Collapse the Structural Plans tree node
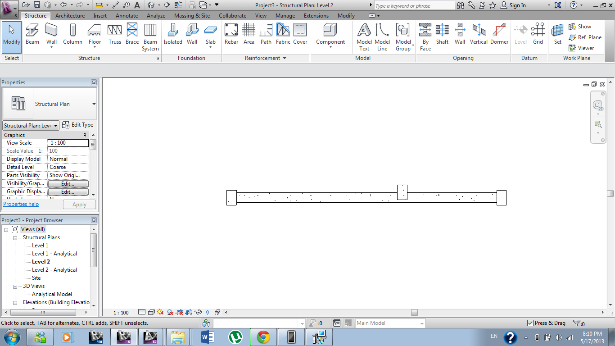Viewport: 615px width, 346px height. click(15, 237)
